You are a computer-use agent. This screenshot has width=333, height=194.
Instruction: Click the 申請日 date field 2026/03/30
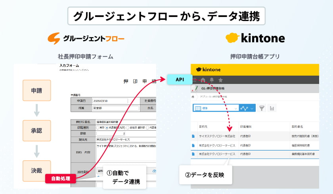tap(110, 101)
